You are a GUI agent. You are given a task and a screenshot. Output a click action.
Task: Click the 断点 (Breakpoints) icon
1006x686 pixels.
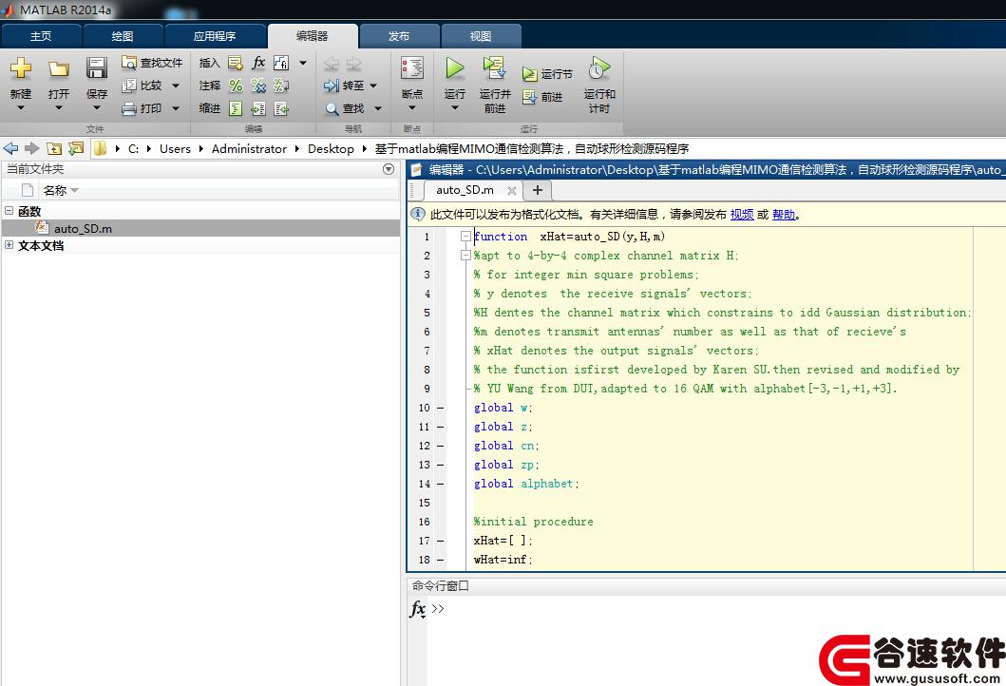(412, 68)
